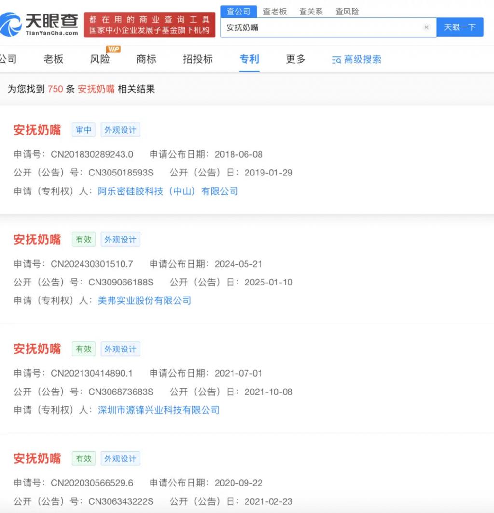The image size is (494, 513).
Task: Click the TianYanCha logo icon
Action: 12,25
